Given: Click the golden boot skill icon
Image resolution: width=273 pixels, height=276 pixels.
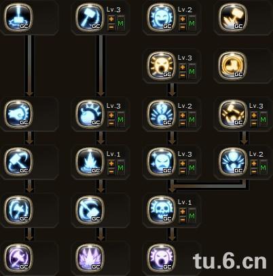Looking at the screenshot, I should point(233,65).
